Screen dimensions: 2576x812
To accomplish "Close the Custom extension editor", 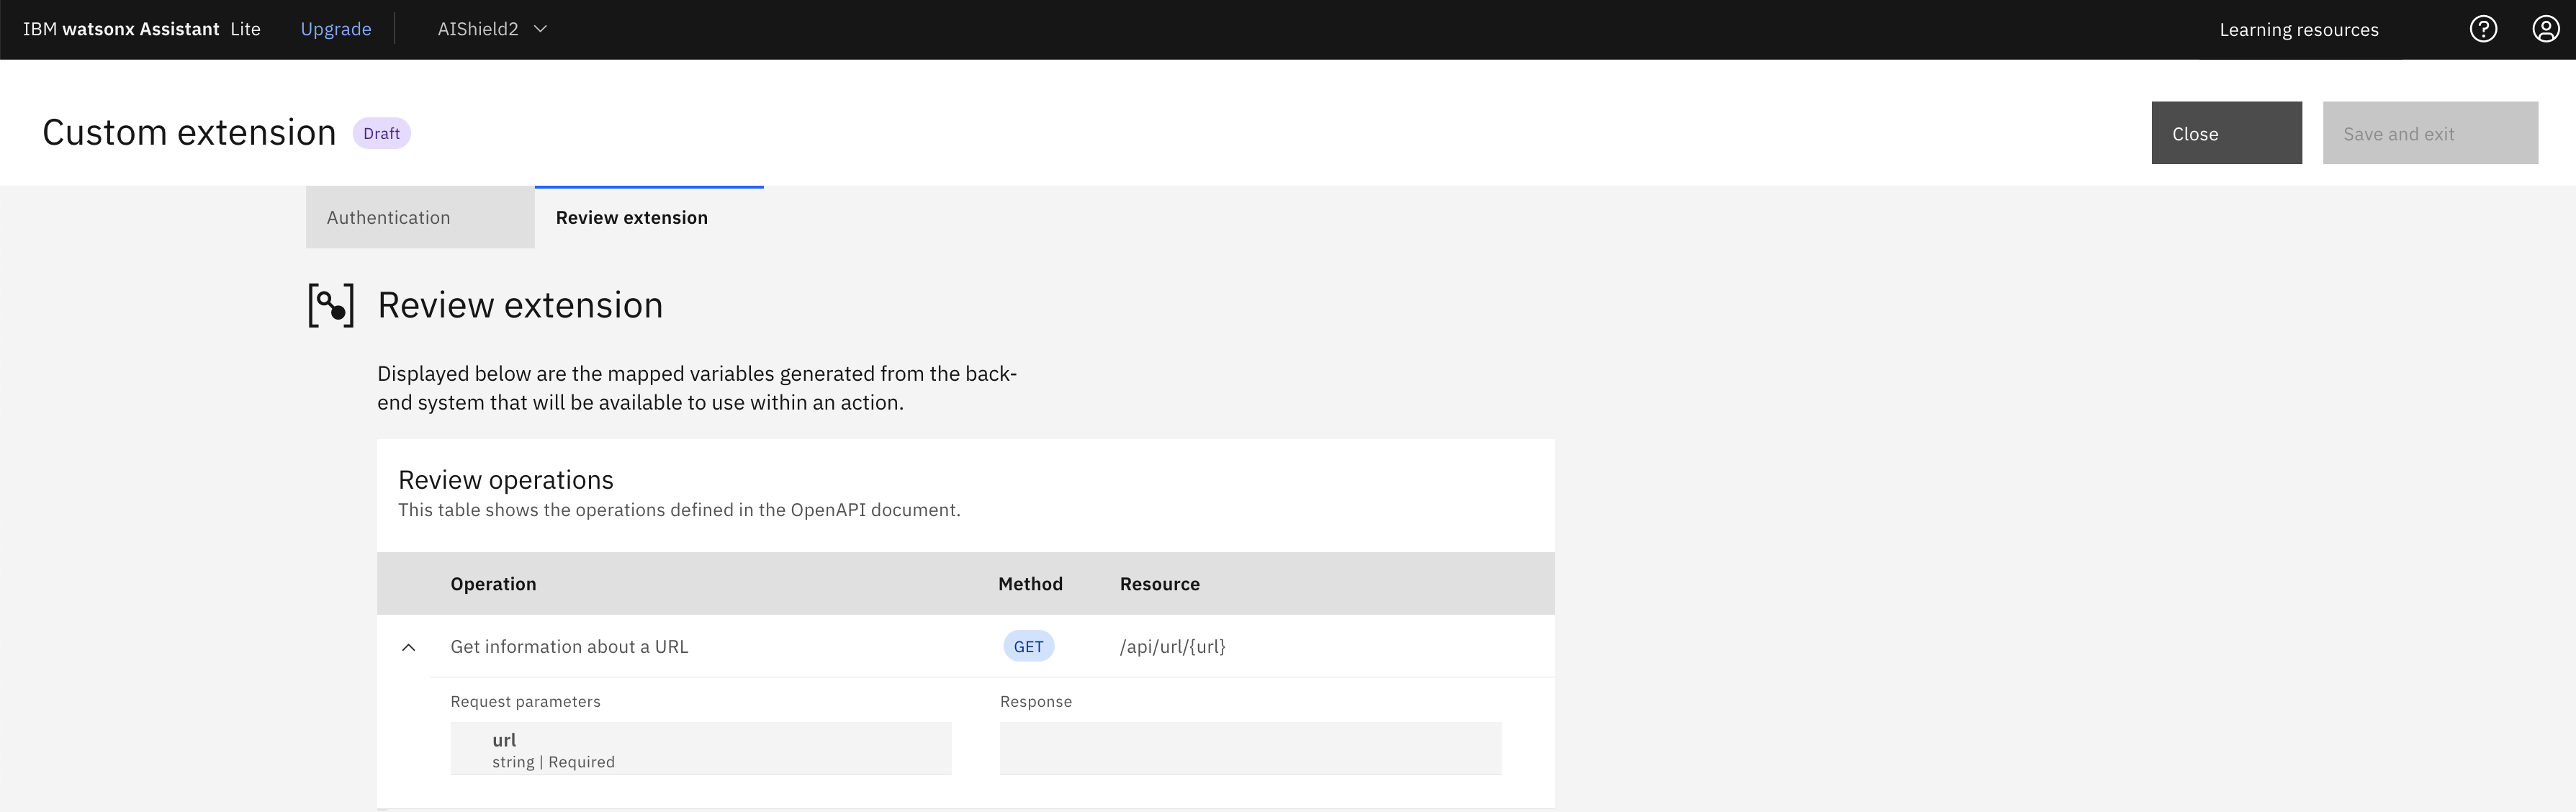I will click(2226, 132).
